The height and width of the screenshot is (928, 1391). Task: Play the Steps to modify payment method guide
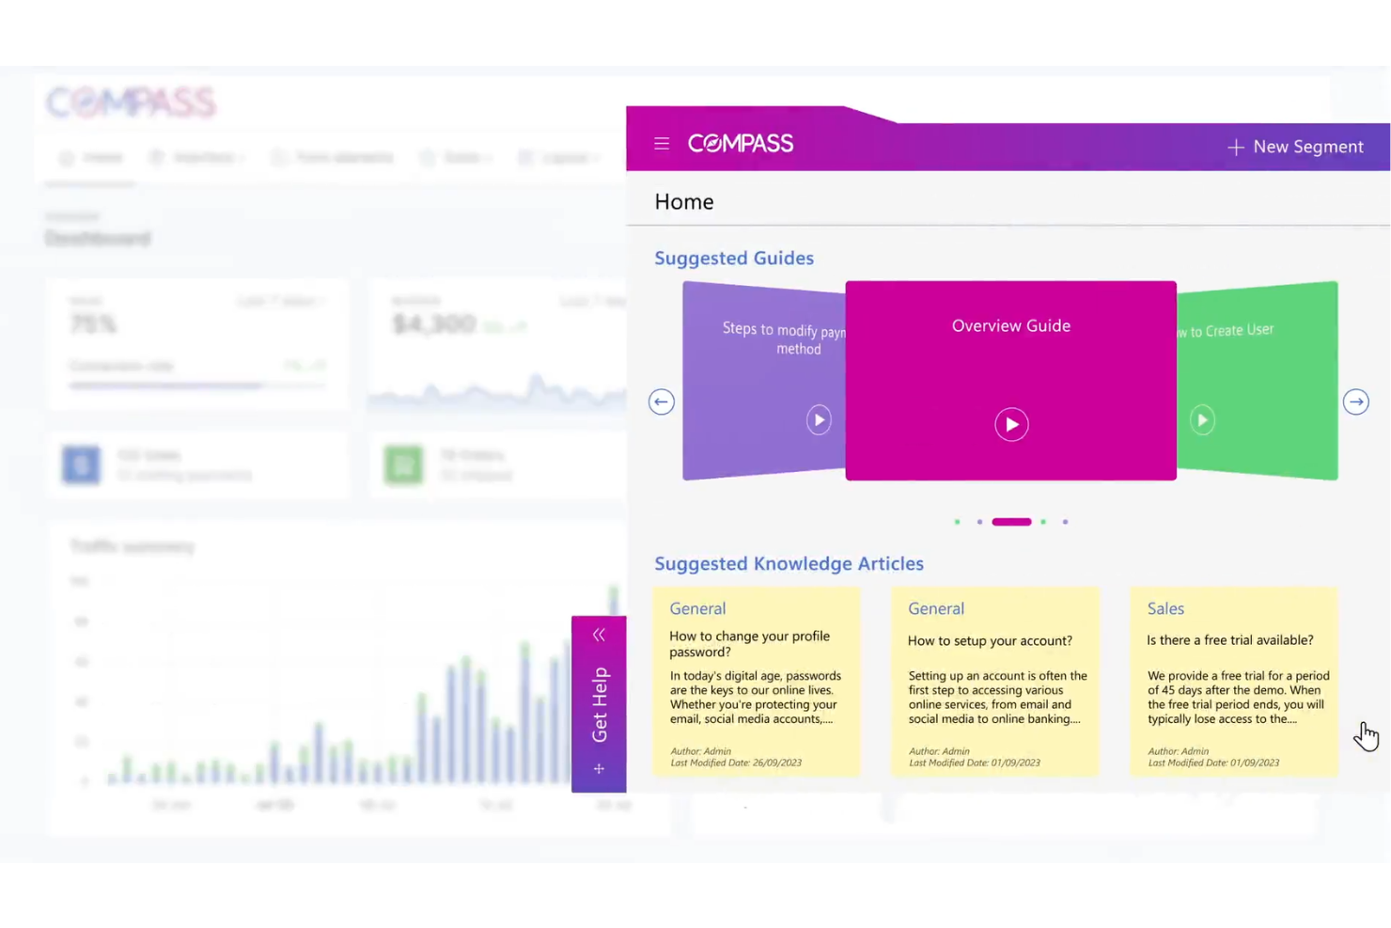click(819, 419)
